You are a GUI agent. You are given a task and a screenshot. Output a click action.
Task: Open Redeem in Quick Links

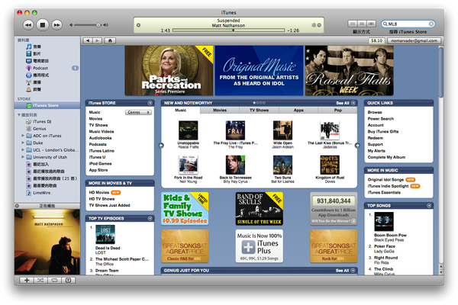[x=376, y=138]
